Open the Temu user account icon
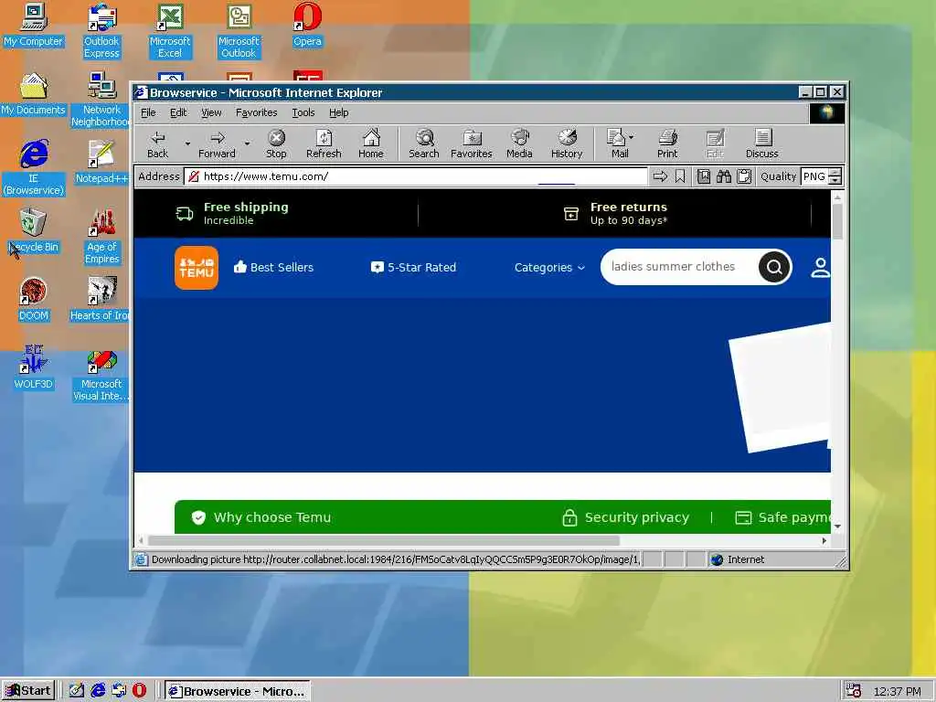The height and width of the screenshot is (702, 936). [820, 268]
